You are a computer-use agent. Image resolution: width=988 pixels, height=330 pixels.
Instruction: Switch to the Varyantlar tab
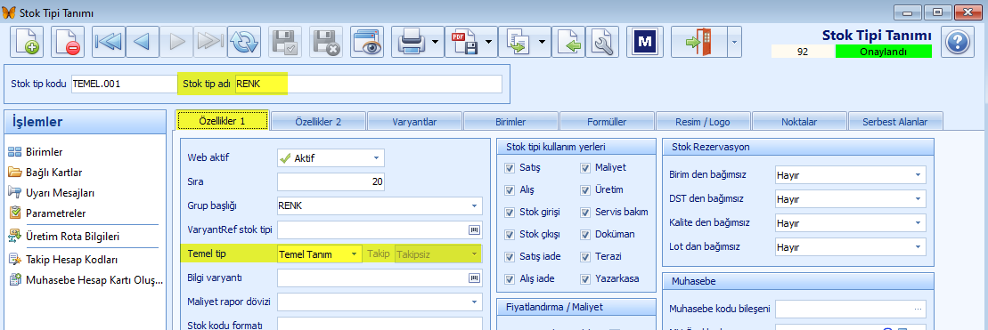pos(414,122)
